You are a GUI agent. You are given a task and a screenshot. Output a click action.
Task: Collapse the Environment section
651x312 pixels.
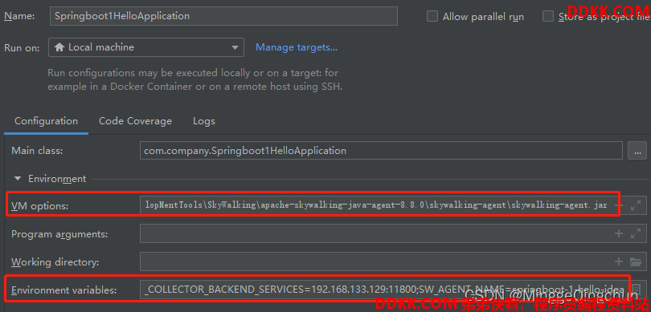[x=18, y=179]
